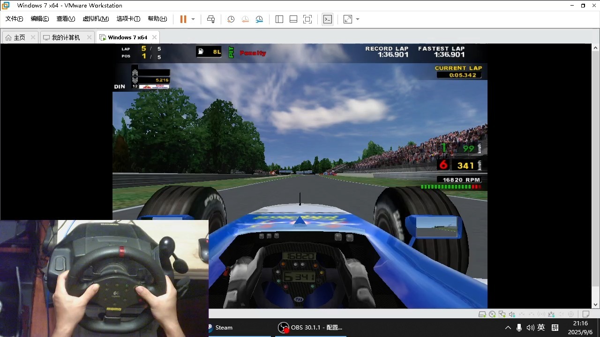Show hidden tray icons with the chevron
600x337 pixels.
click(508, 328)
